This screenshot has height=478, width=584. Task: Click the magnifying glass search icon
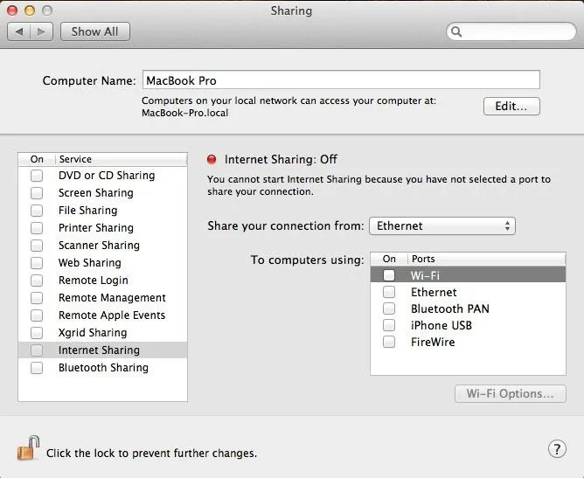click(x=456, y=31)
